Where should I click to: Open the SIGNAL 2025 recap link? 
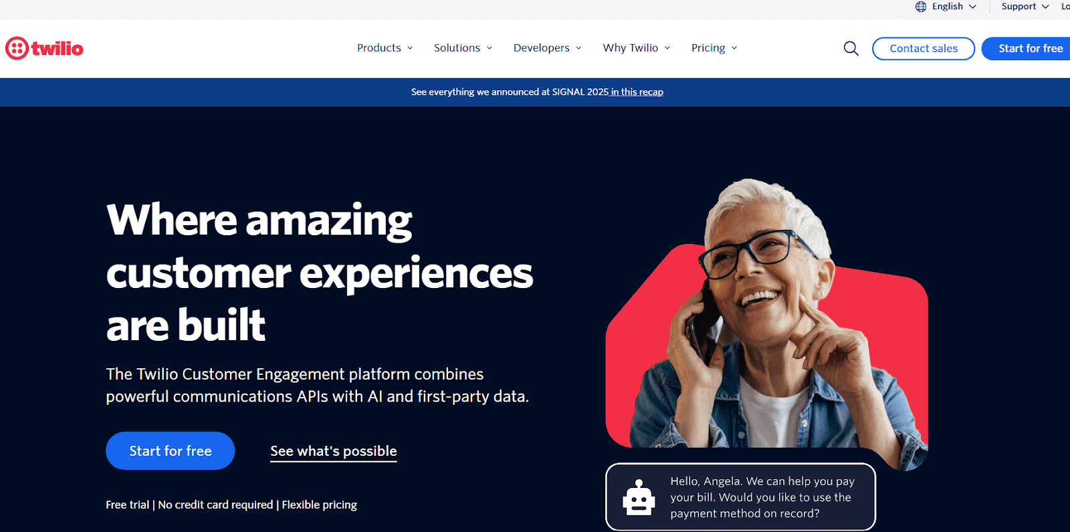[x=637, y=92]
